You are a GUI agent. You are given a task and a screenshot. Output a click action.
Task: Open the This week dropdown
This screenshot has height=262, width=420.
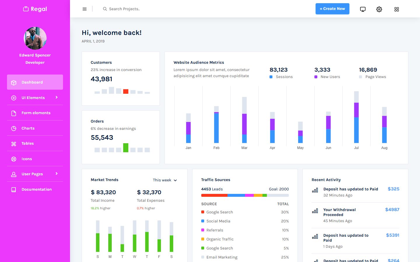[165, 180]
